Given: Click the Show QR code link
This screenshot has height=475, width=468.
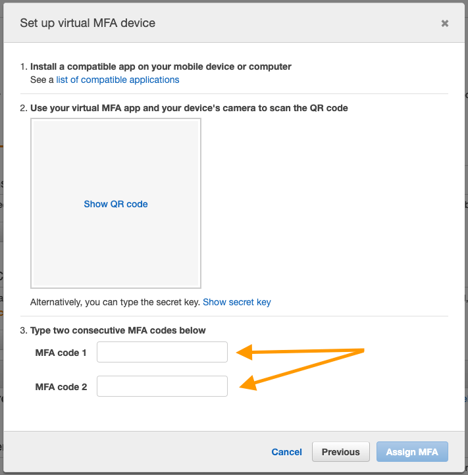Looking at the screenshot, I should pyautogui.click(x=116, y=204).
